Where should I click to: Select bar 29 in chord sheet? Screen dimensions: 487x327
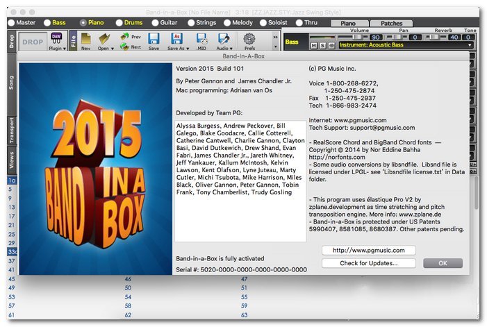12,243
